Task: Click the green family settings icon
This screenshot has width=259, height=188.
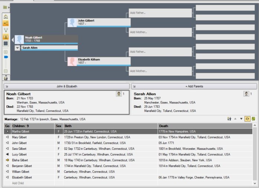Action: pos(253,119)
